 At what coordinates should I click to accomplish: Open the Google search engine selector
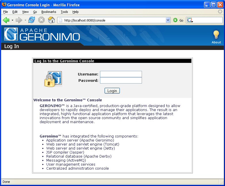point(190,20)
